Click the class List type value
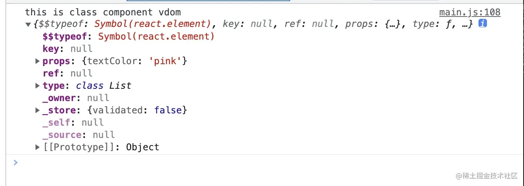Viewport: 524px width, 186px height. pyautogui.click(x=103, y=86)
